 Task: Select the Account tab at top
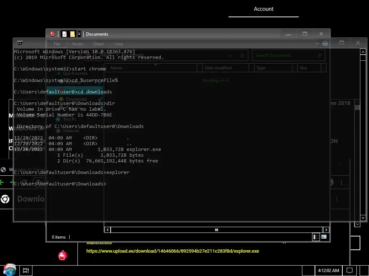click(263, 9)
